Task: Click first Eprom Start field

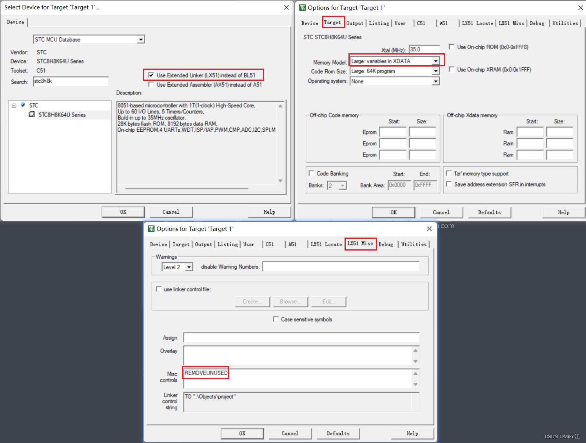Action: coord(393,132)
